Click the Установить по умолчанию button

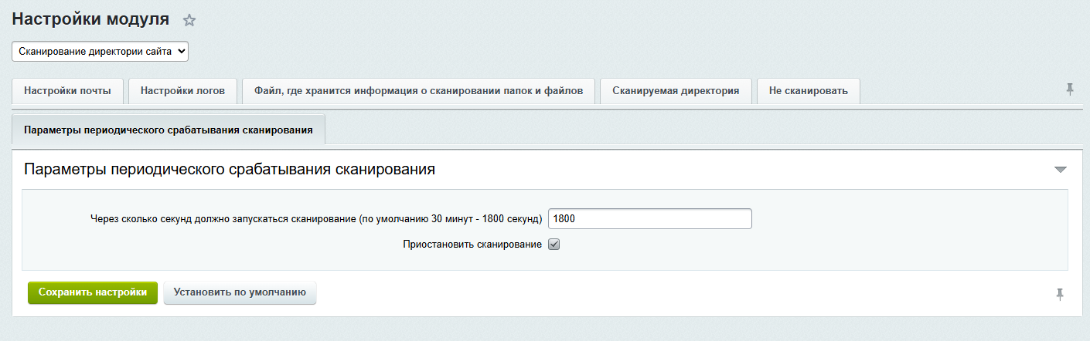pyautogui.click(x=240, y=292)
